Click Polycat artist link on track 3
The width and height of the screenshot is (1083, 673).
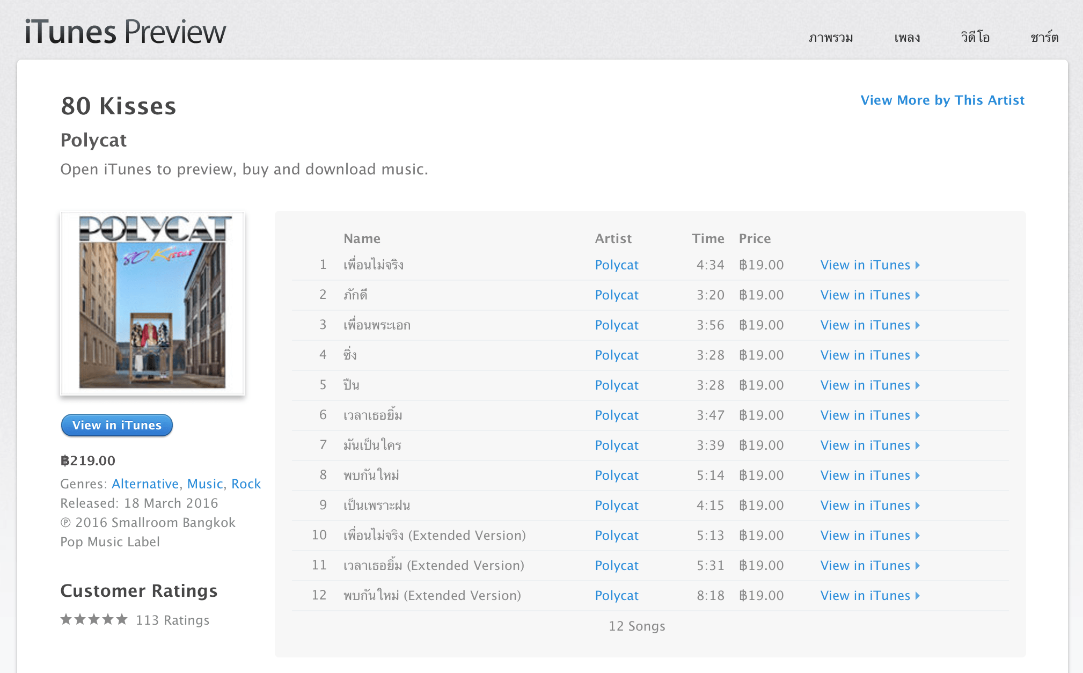click(x=617, y=325)
